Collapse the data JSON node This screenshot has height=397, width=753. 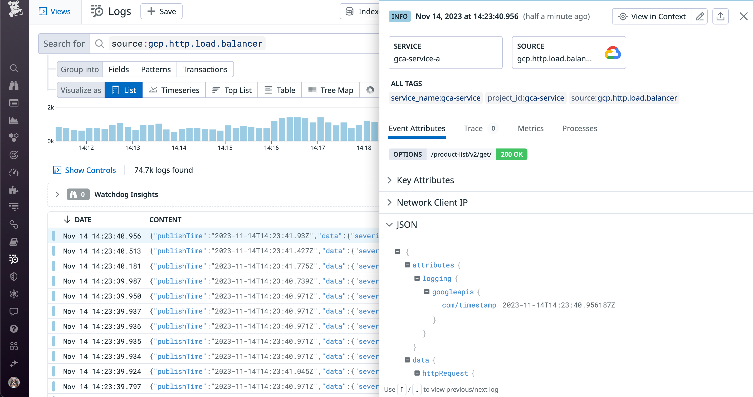tap(407, 360)
